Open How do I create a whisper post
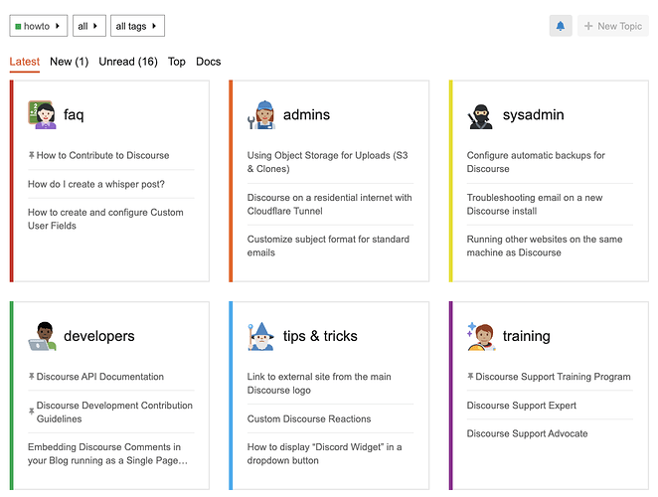Image resolution: width=658 pixels, height=497 pixels. (x=96, y=184)
